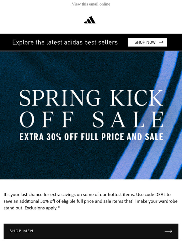Open the SHOP MEN button
Screen dimensions: 182x243
point(91,231)
